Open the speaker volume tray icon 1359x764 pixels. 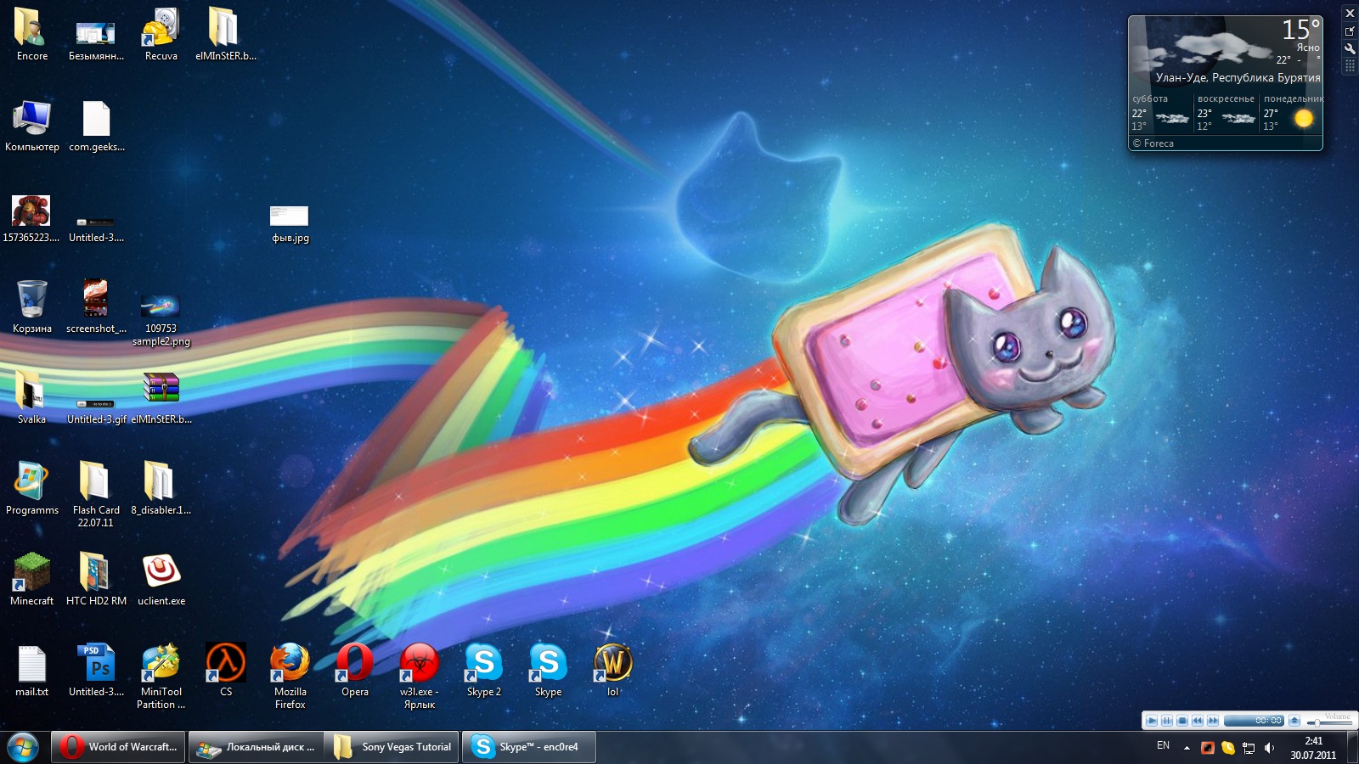pyautogui.click(x=1269, y=748)
